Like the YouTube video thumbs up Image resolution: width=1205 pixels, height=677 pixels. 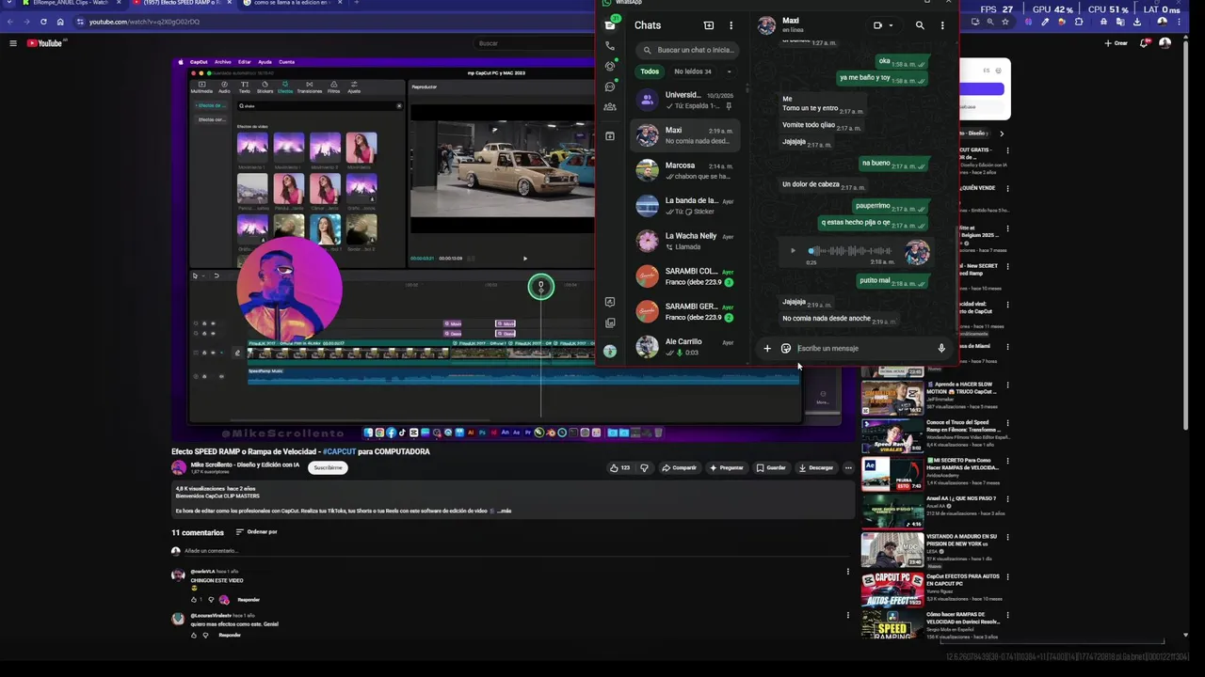point(619,467)
